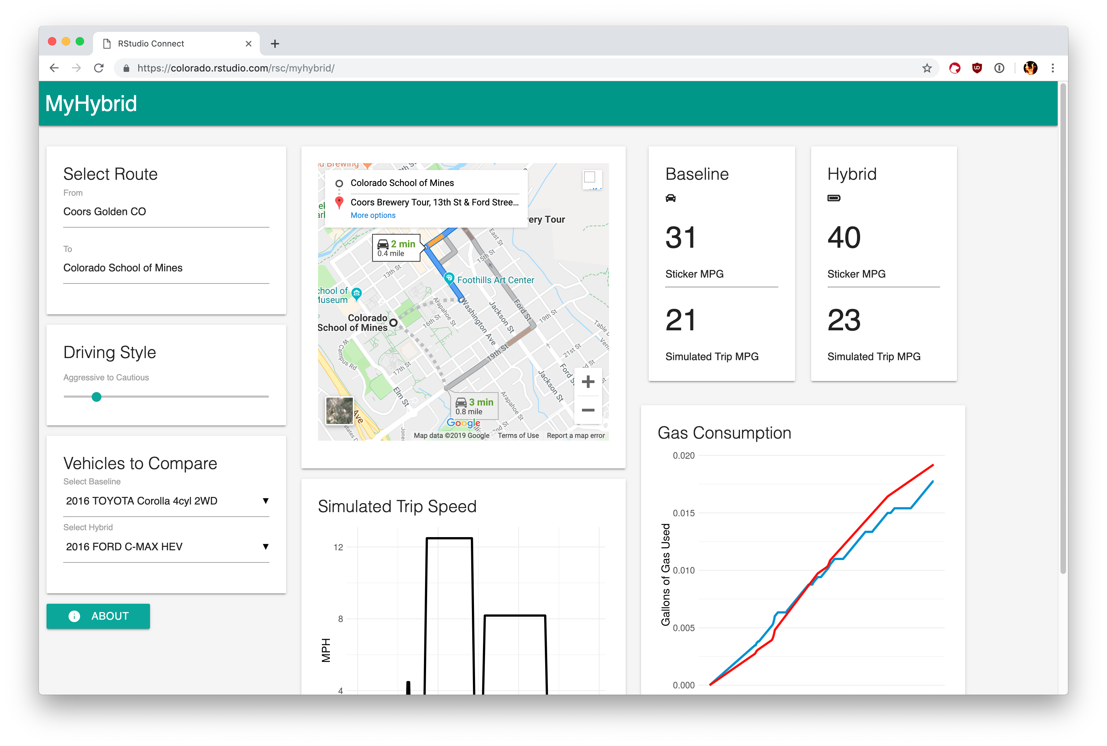Click Coors Brewery Tour entry in directions card
The height and width of the screenshot is (746, 1107).
(434, 203)
